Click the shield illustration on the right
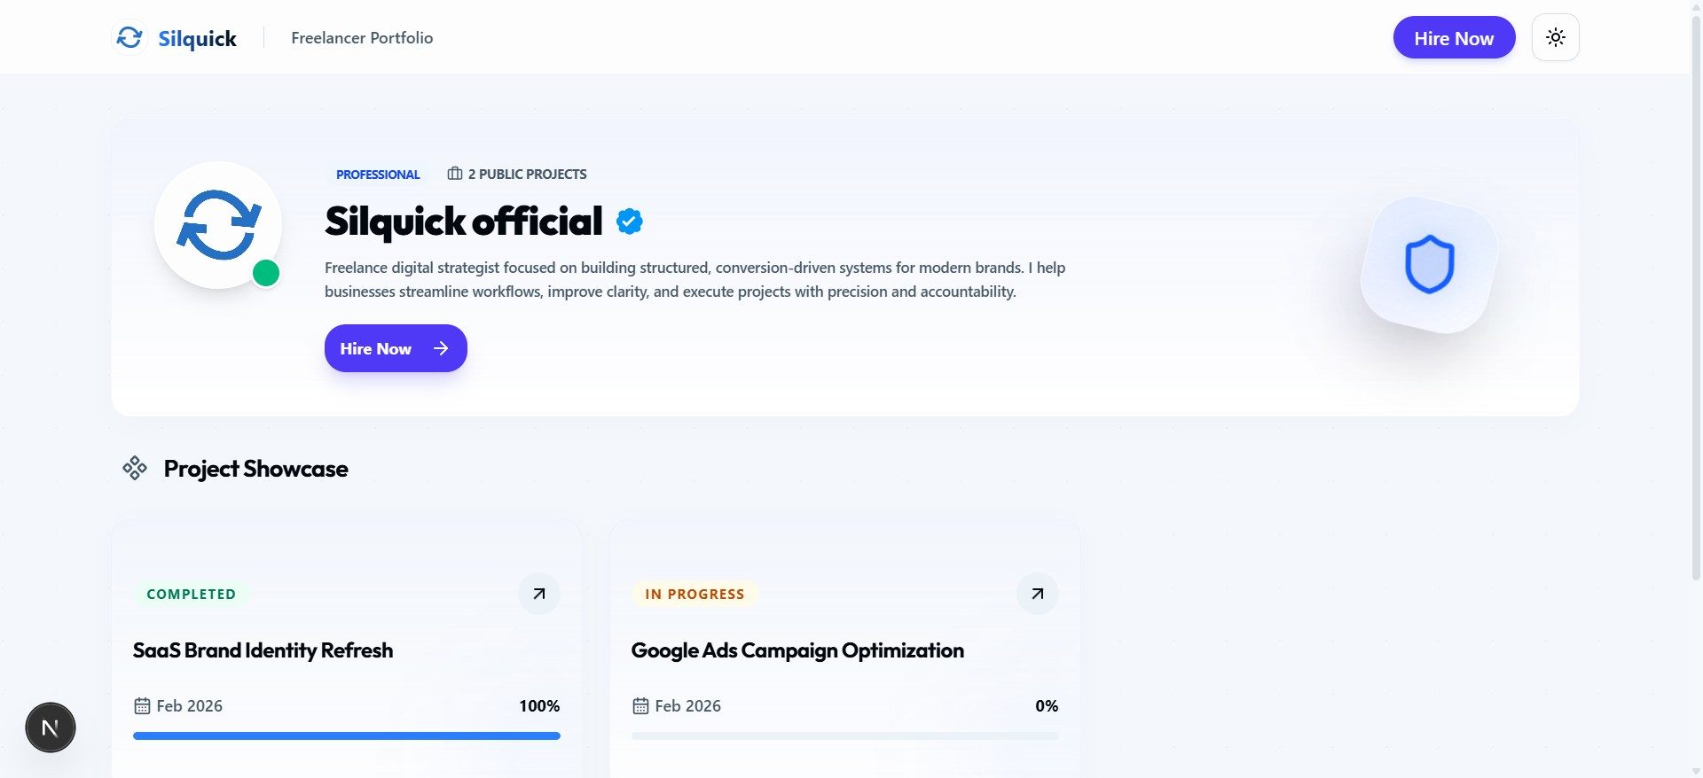 1428,263
